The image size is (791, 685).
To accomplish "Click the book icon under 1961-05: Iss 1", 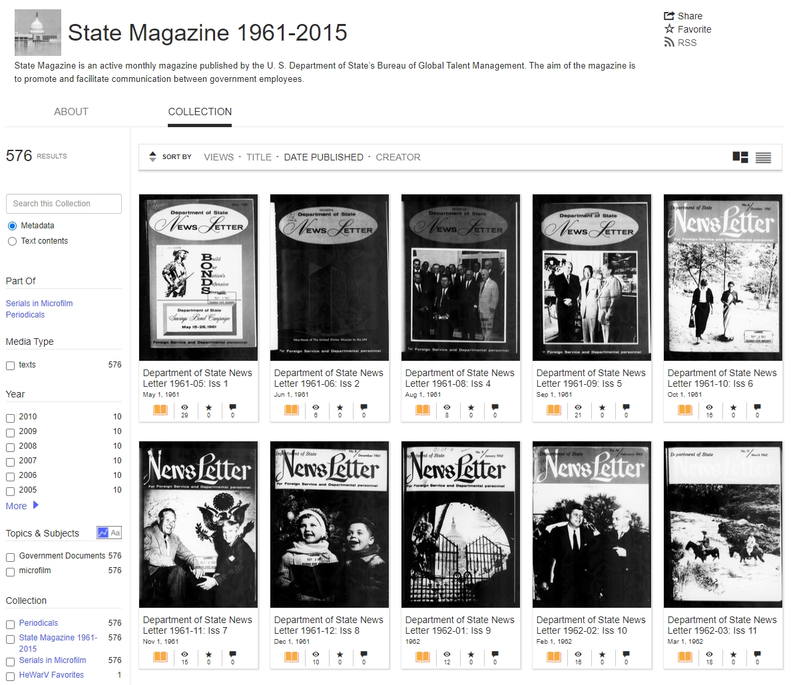I will (160, 409).
